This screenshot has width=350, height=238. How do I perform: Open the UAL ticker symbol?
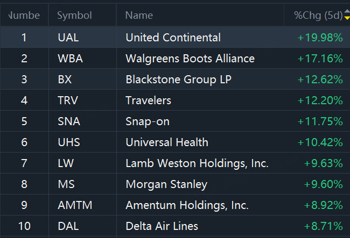(x=68, y=38)
